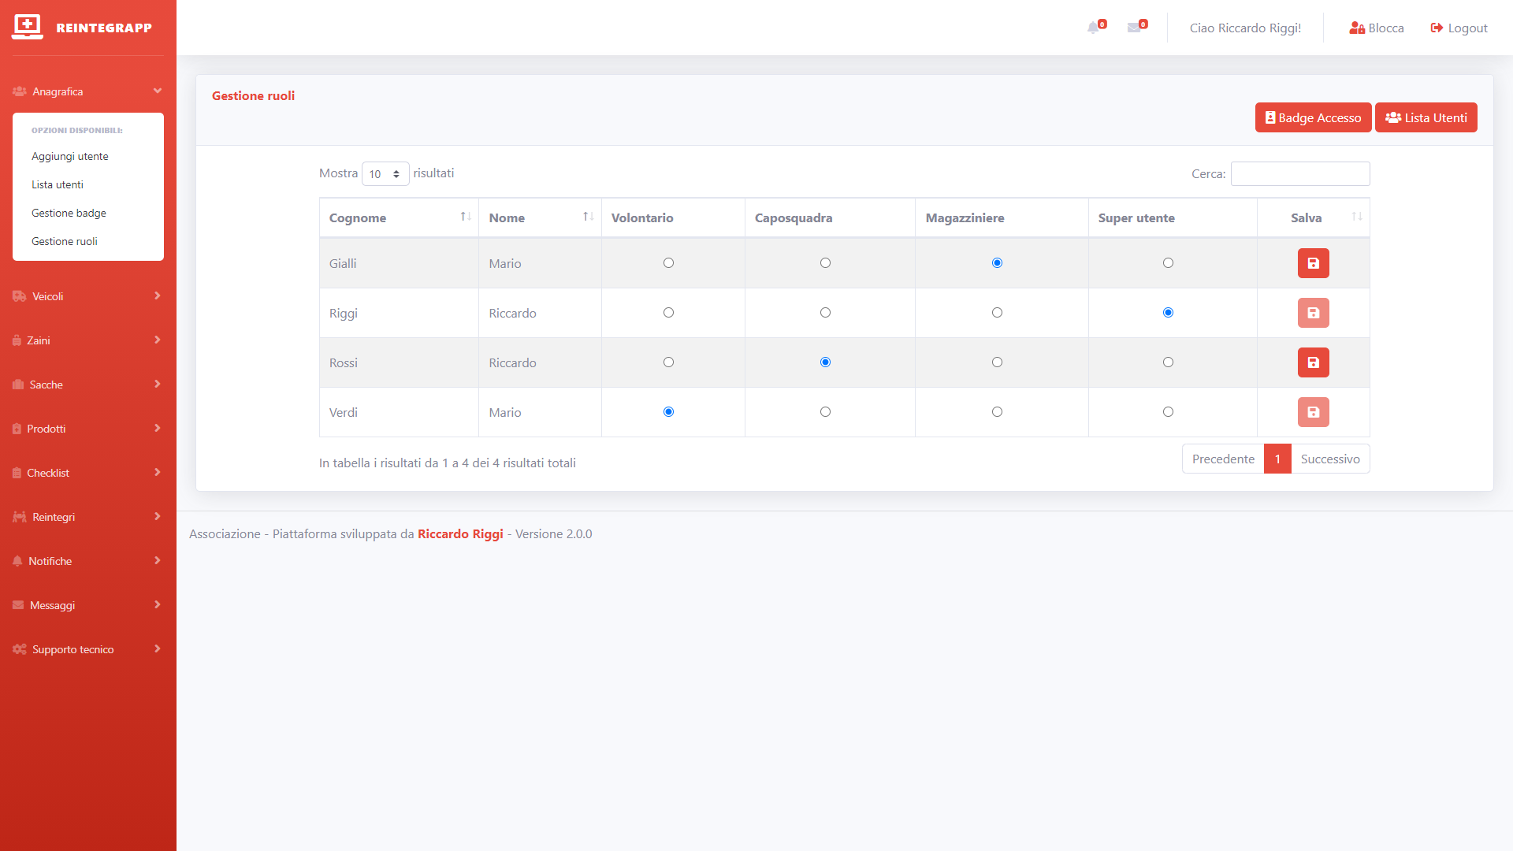The height and width of the screenshot is (851, 1513).
Task: Open Aggiungi utente submenu item
Action: pos(70,156)
